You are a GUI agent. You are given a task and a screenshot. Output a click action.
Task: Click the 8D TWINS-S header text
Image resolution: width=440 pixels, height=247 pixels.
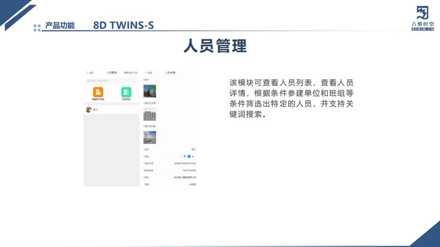(123, 25)
